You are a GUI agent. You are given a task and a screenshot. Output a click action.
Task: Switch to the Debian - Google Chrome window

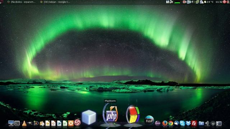[x=55, y=2]
